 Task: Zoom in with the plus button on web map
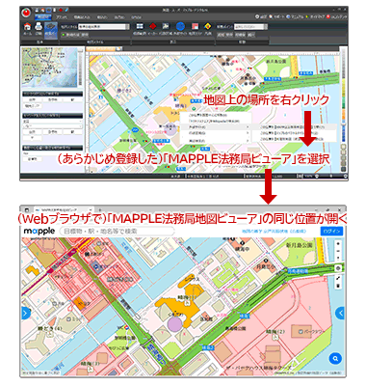338,244
